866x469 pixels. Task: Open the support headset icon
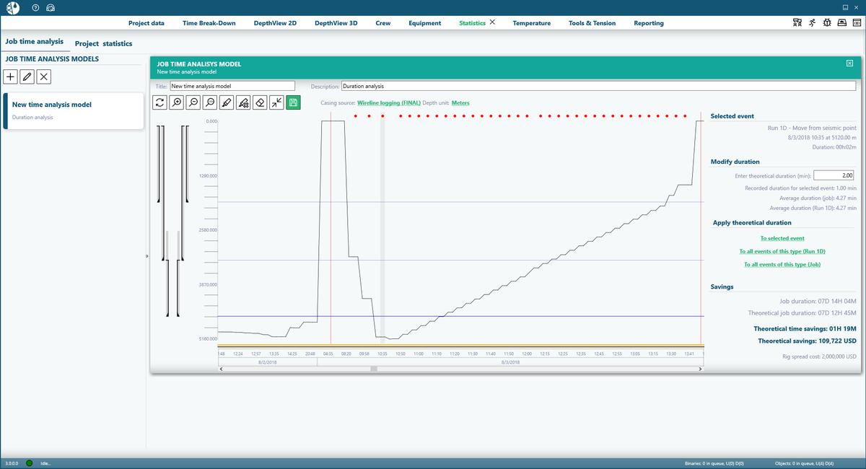coord(49,7)
